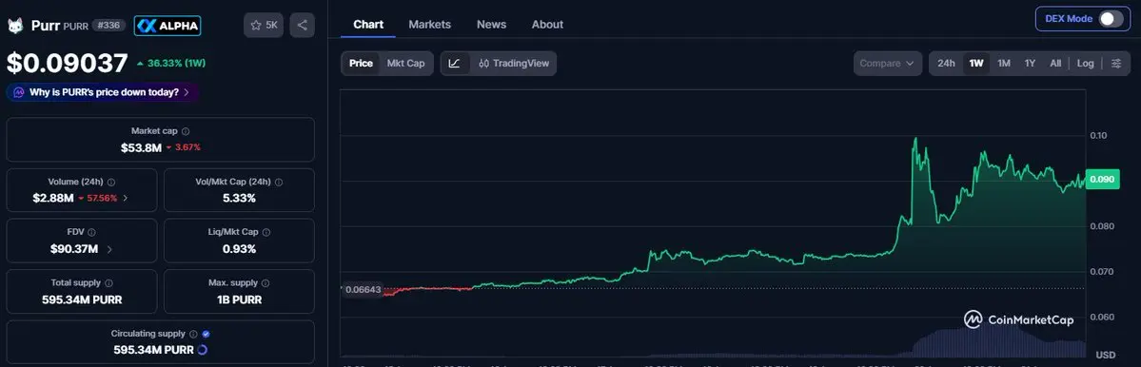Select the Price chart option
Screen dimensions: 1141x367
click(x=361, y=63)
